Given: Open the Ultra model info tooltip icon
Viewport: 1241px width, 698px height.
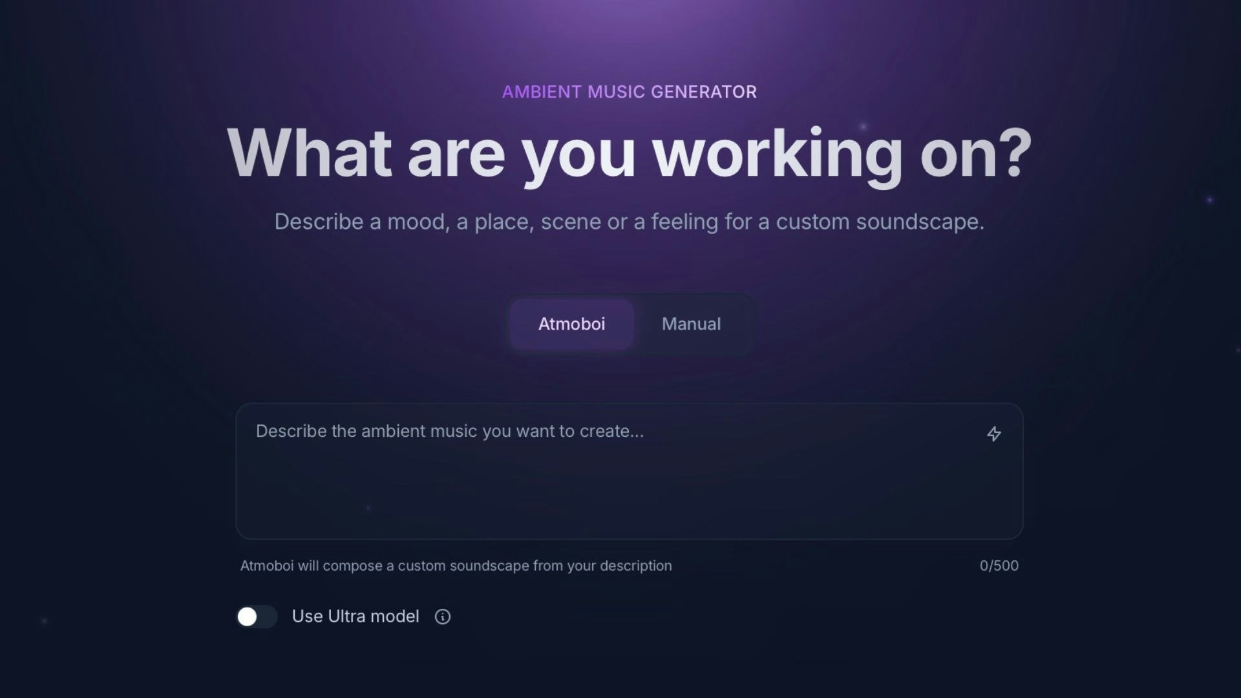Looking at the screenshot, I should (x=443, y=617).
